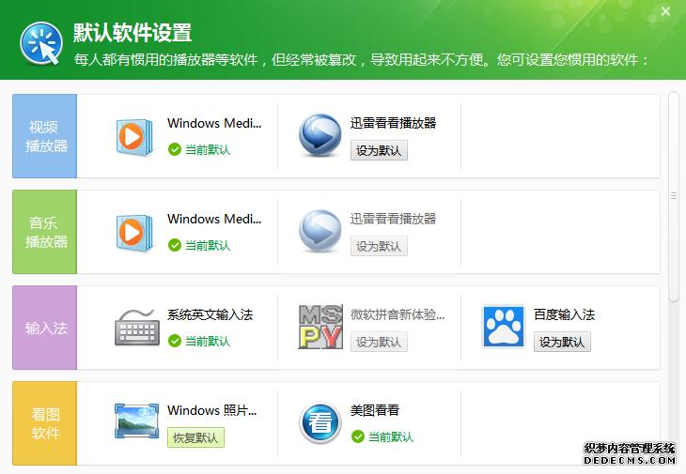Set Baidu input method as default

563,342
